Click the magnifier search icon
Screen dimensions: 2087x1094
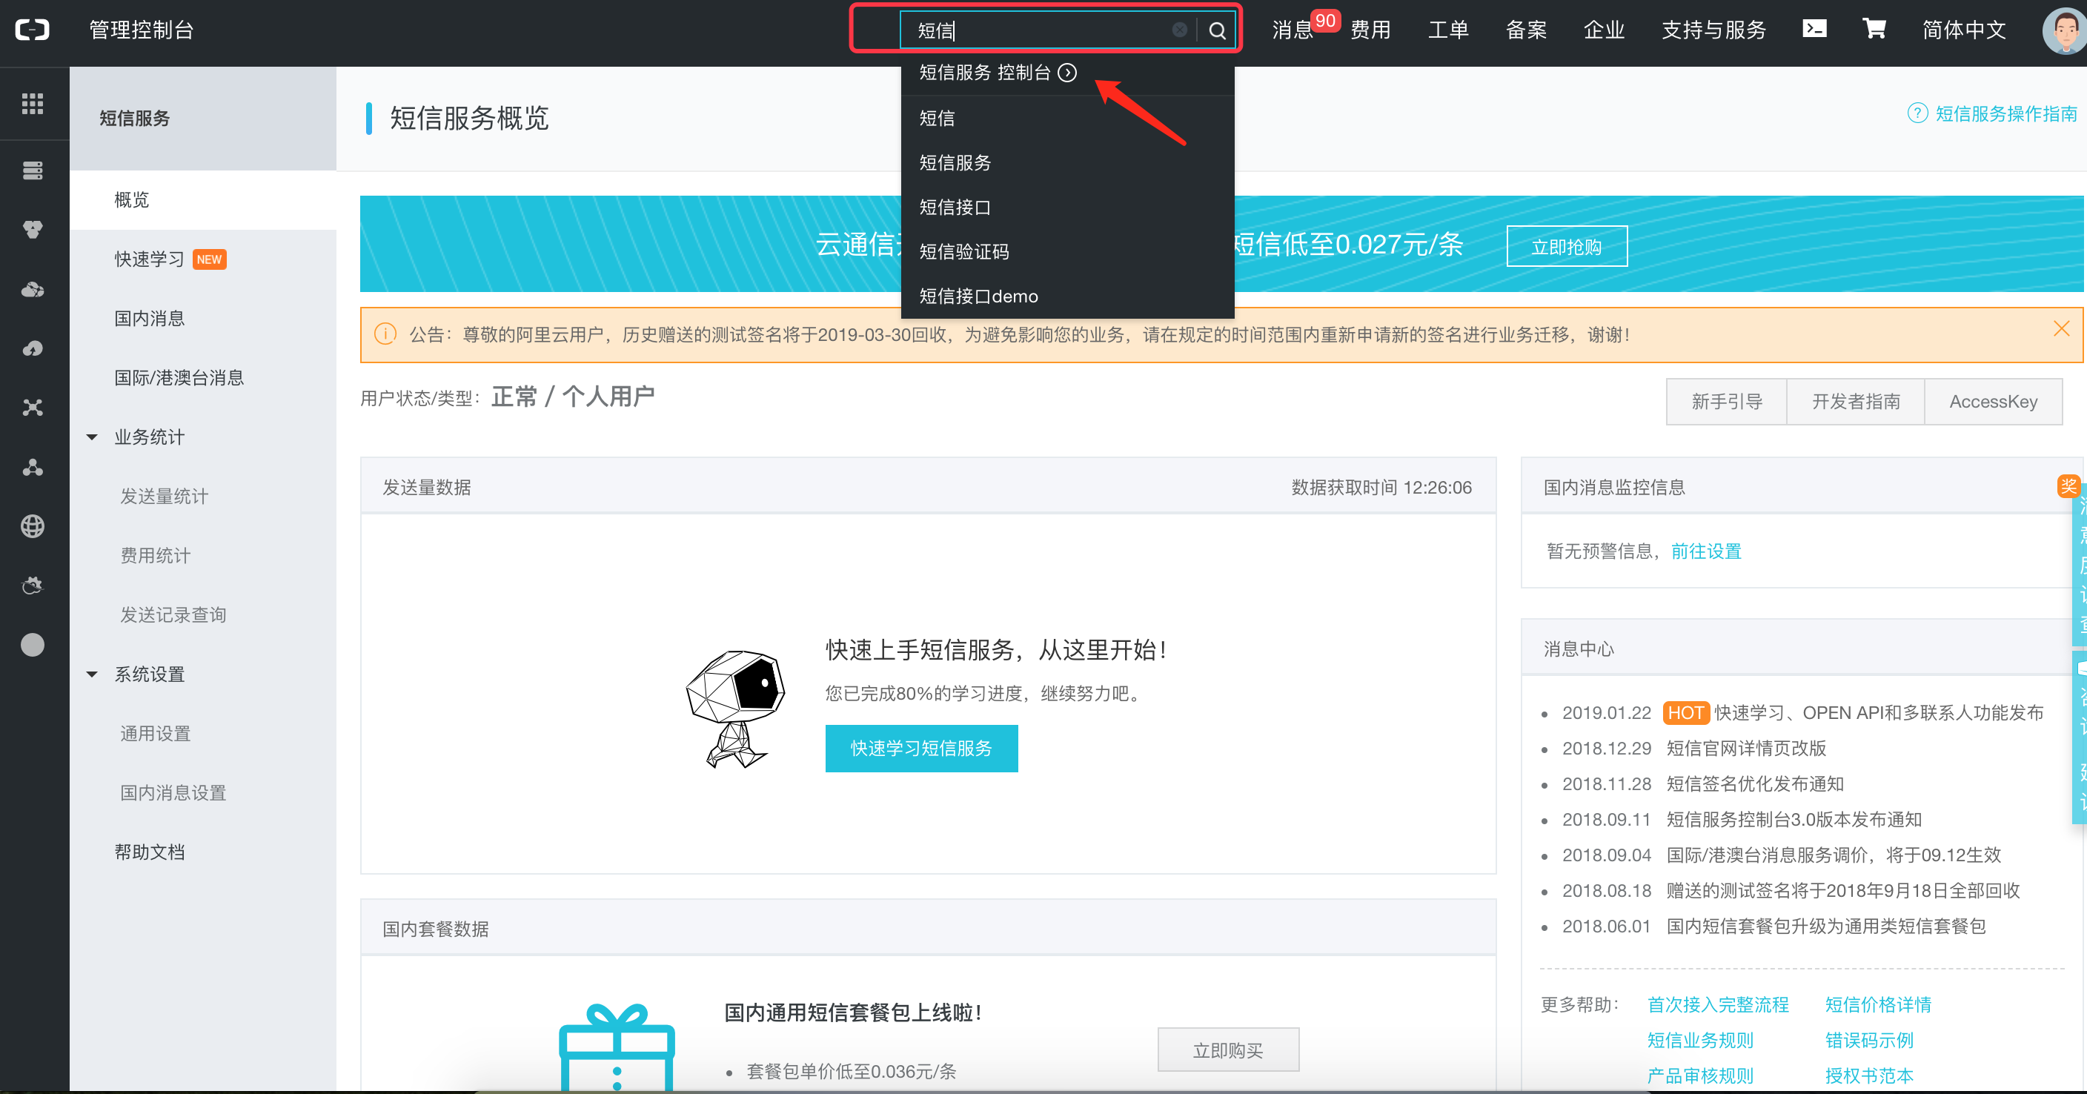[x=1217, y=31]
